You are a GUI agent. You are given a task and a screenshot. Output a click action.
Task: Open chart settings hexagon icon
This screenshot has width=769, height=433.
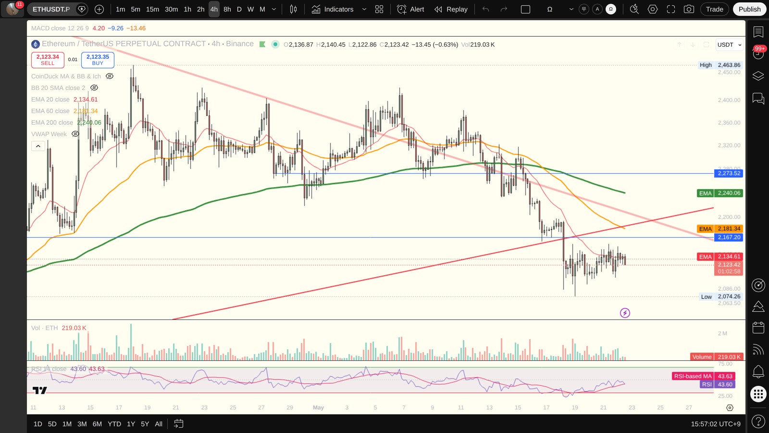[x=652, y=9]
